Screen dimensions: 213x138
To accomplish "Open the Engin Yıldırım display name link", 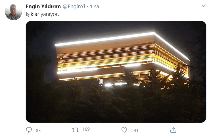I will [43, 6].
